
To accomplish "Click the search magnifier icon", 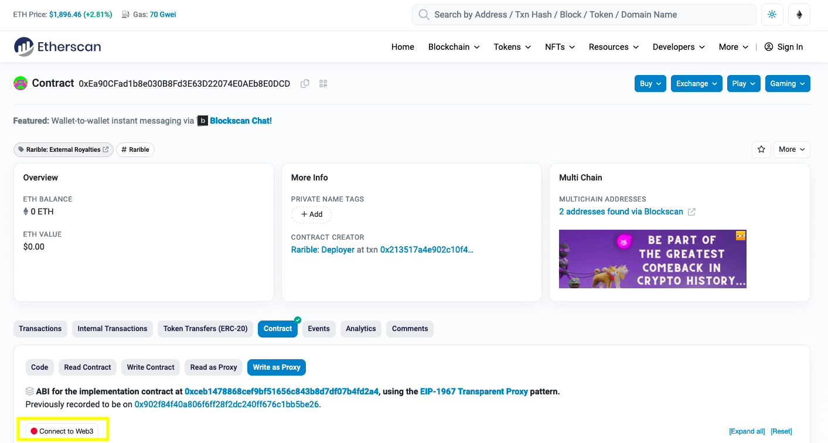I will (424, 15).
